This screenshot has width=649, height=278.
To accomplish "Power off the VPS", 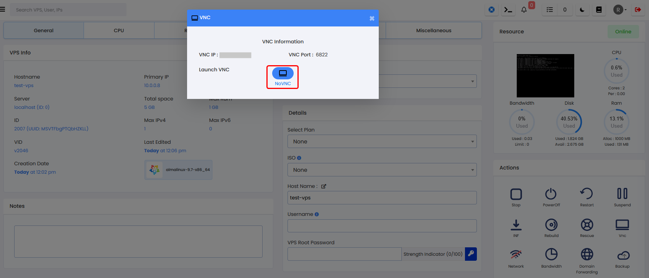I will [551, 194].
